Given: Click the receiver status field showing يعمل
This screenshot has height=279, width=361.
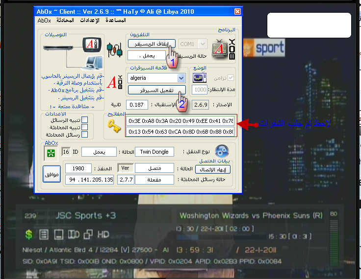Looking at the screenshot, I should point(147,56).
